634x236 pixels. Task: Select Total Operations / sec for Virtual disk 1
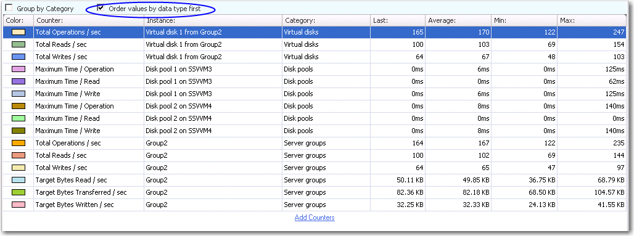(x=68, y=32)
